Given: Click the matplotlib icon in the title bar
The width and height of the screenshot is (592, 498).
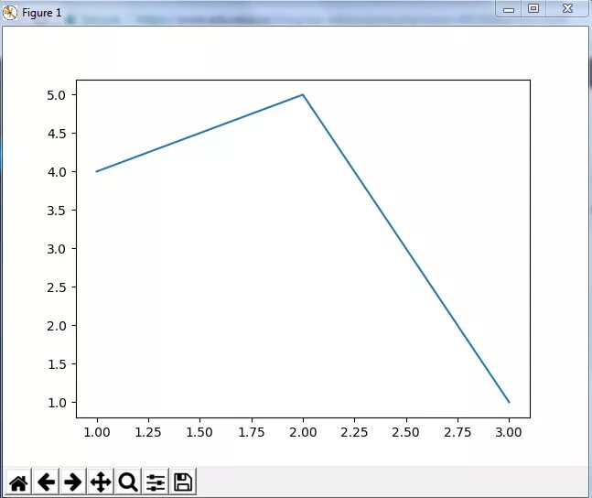Looking at the screenshot, I should click(x=10, y=13).
